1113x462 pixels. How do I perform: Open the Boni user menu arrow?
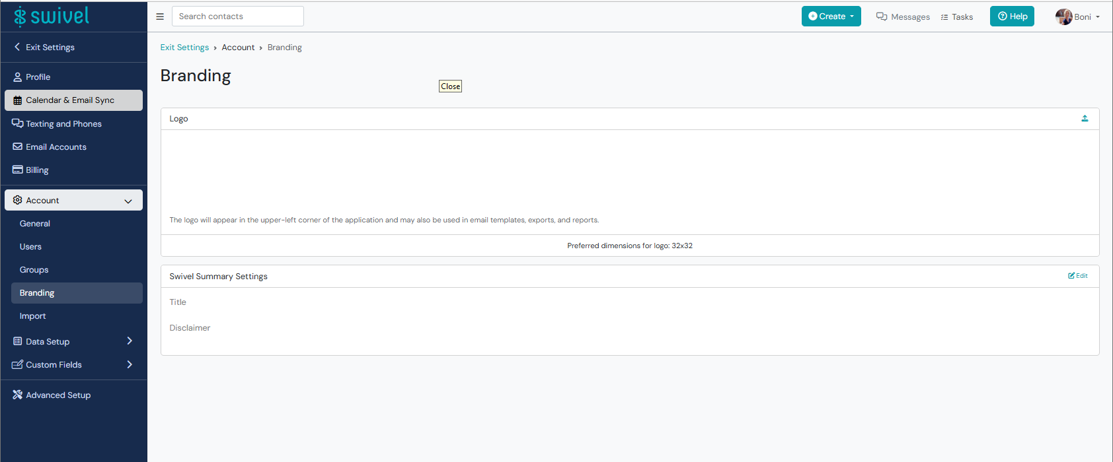tap(1098, 17)
